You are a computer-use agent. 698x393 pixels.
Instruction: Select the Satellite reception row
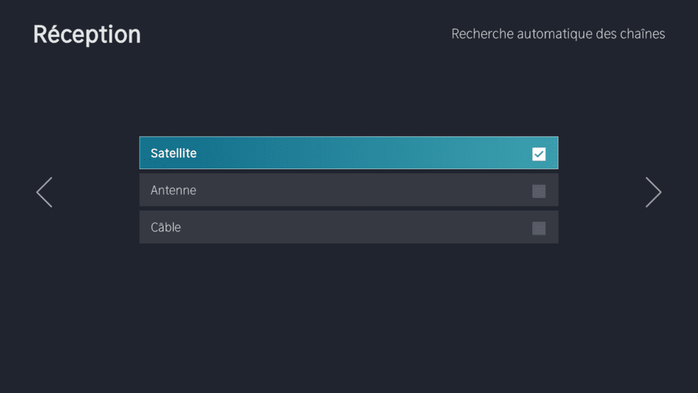click(x=348, y=153)
